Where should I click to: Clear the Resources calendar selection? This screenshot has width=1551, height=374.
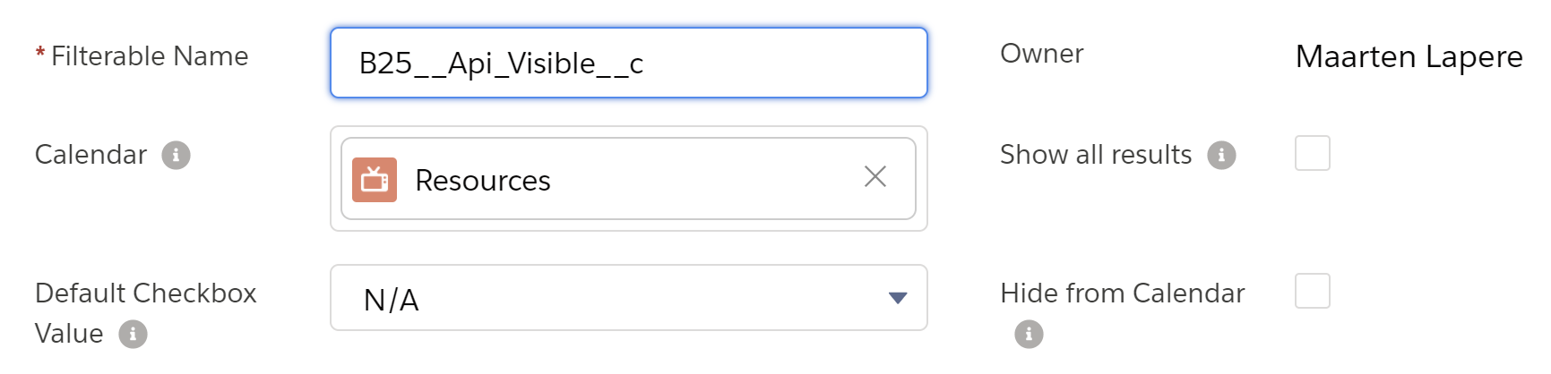(875, 177)
